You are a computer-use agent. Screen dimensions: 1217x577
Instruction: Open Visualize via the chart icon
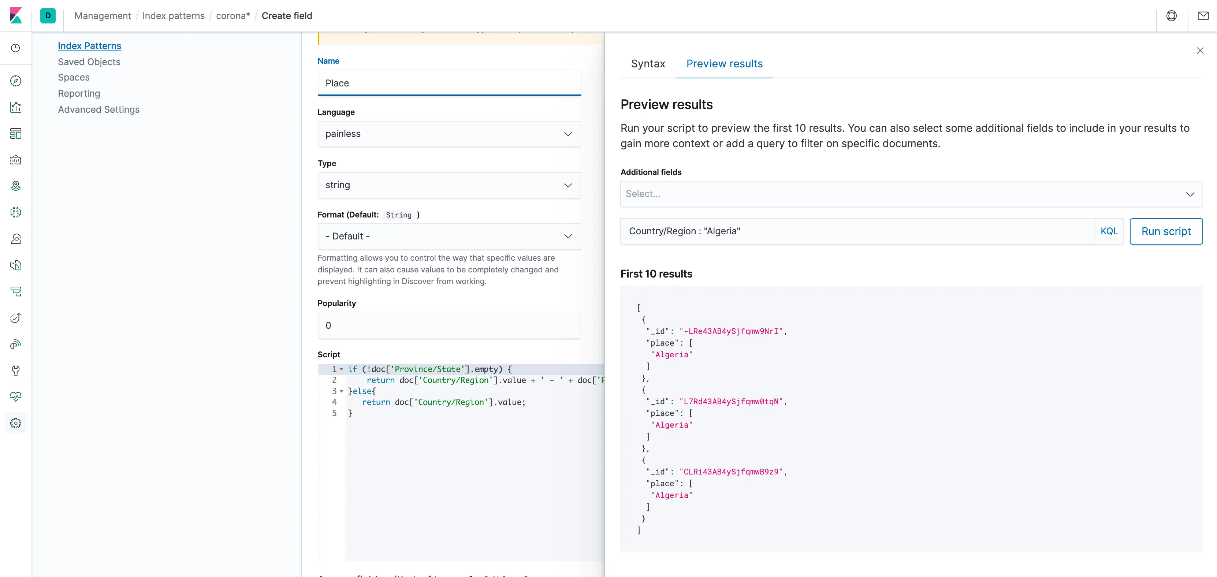(x=16, y=107)
